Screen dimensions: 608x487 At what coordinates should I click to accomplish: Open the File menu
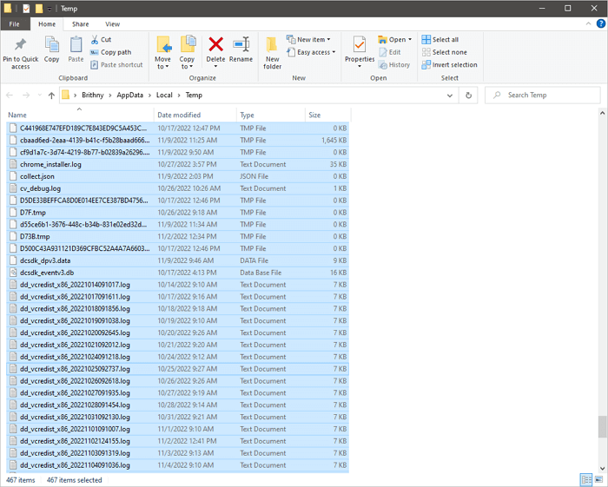15,24
